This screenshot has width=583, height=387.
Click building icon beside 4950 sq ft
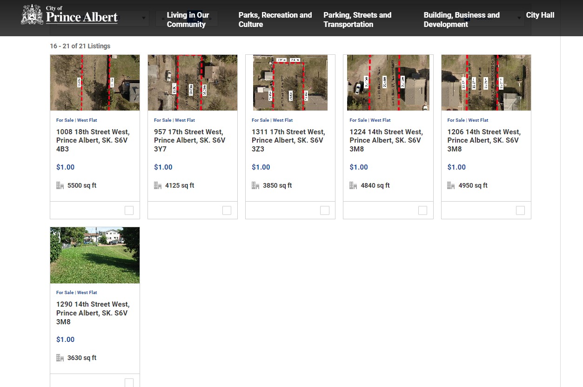click(451, 185)
